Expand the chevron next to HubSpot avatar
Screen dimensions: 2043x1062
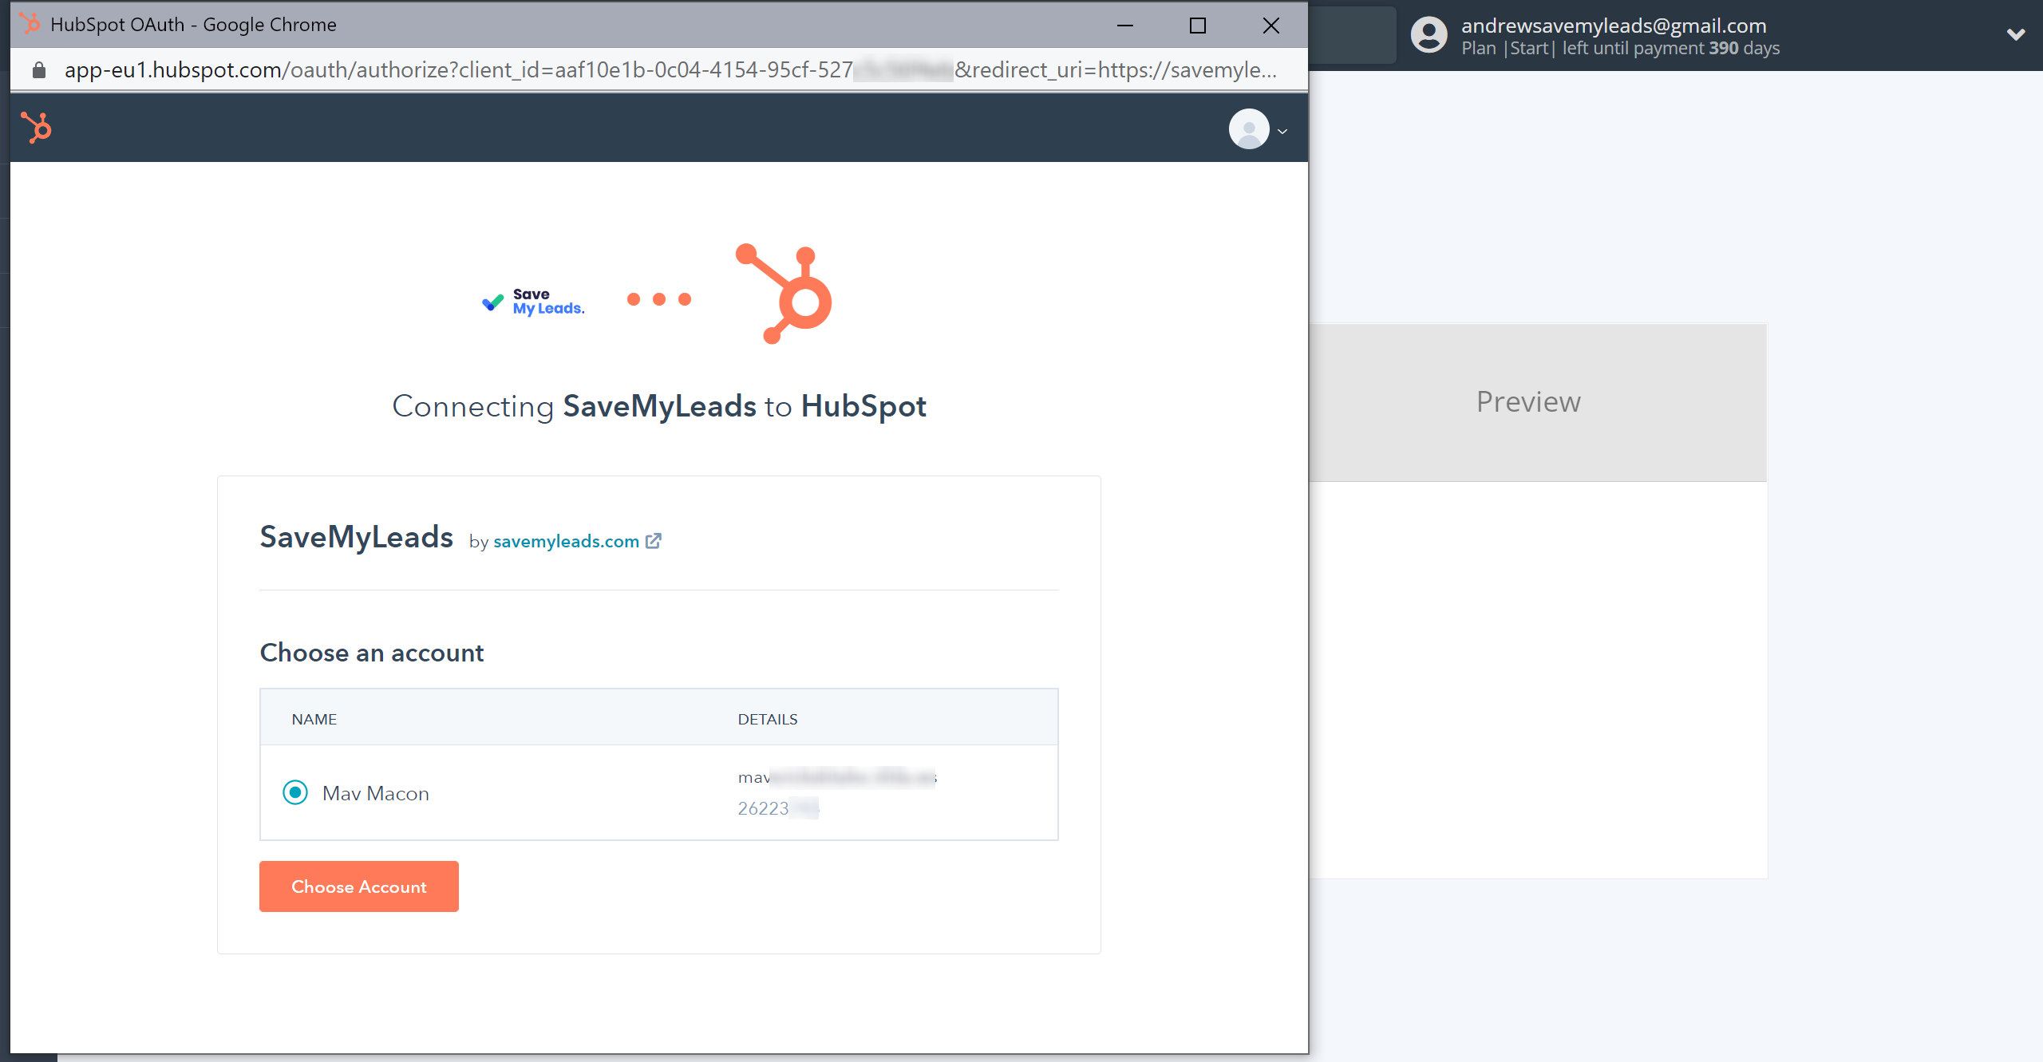pyautogui.click(x=1282, y=132)
